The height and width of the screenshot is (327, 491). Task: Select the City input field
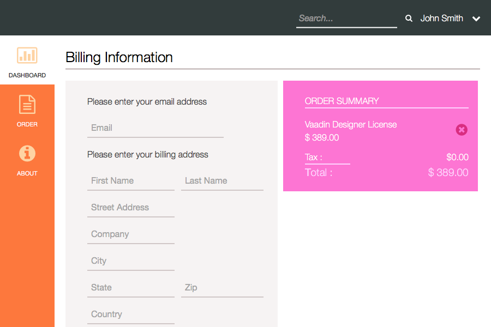point(131,261)
